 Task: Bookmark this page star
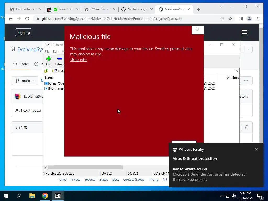pyautogui.click(x=230, y=19)
